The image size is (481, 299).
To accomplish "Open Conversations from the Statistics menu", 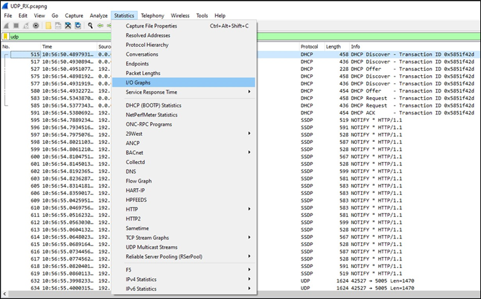I will pos(184,54).
